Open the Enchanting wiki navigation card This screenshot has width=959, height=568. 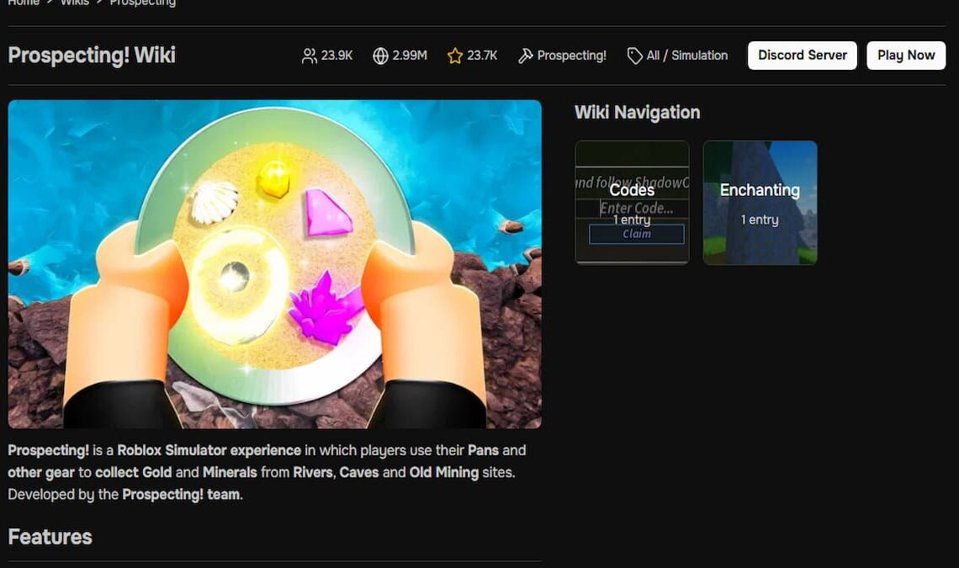(760, 203)
